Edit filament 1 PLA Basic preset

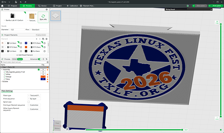(x=21, y=43)
